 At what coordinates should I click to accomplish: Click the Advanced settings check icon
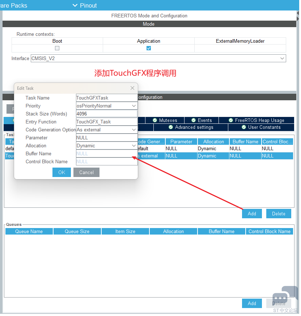pyautogui.click(x=171, y=127)
